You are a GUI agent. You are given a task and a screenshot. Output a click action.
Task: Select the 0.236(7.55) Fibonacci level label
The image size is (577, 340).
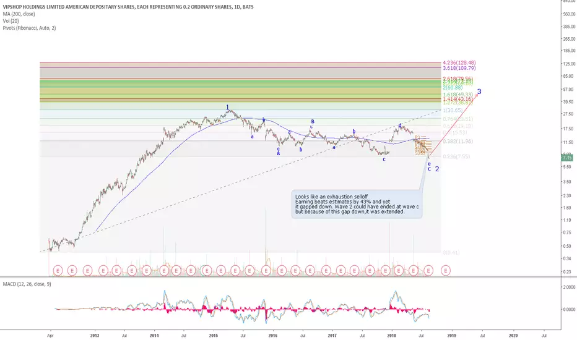456,156
